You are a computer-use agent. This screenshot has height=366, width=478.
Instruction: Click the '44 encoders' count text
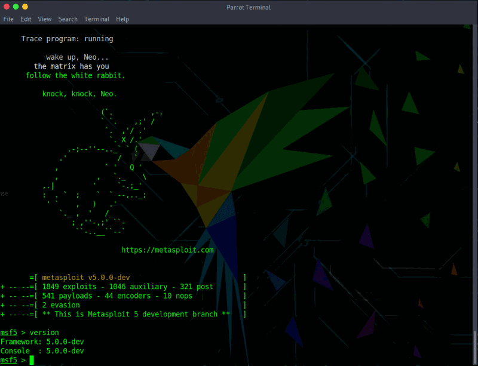coord(128,296)
